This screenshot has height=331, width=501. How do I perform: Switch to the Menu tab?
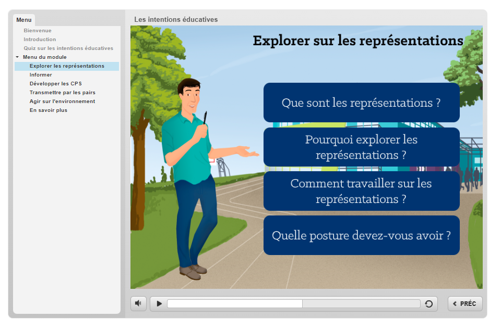click(24, 19)
